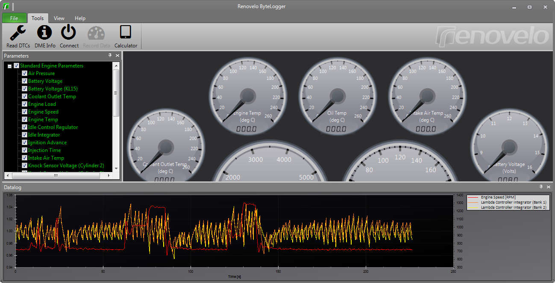555x283 pixels.
Task: Click the Parameters vertical scrollbar thumb
Action: coord(116,93)
